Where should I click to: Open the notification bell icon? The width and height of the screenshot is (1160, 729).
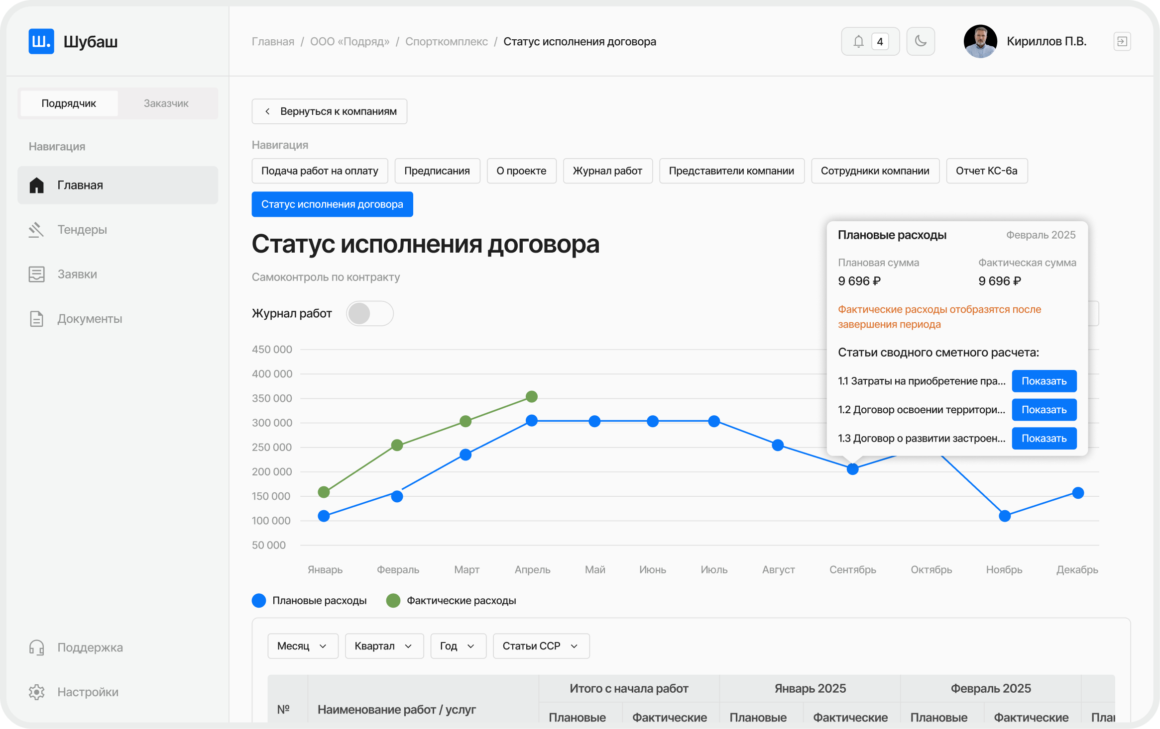(859, 41)
